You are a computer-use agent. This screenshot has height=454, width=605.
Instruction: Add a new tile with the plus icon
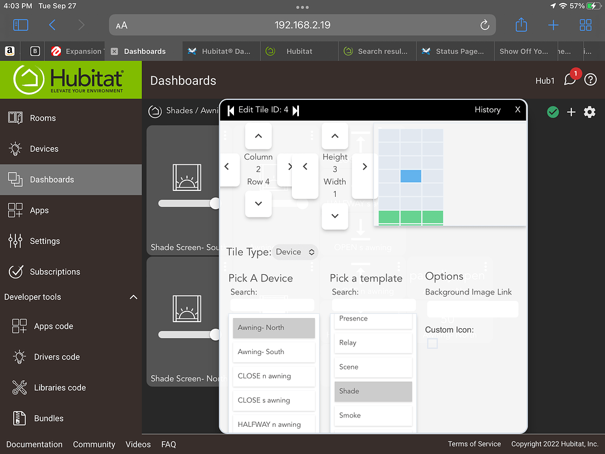[571, 112]
